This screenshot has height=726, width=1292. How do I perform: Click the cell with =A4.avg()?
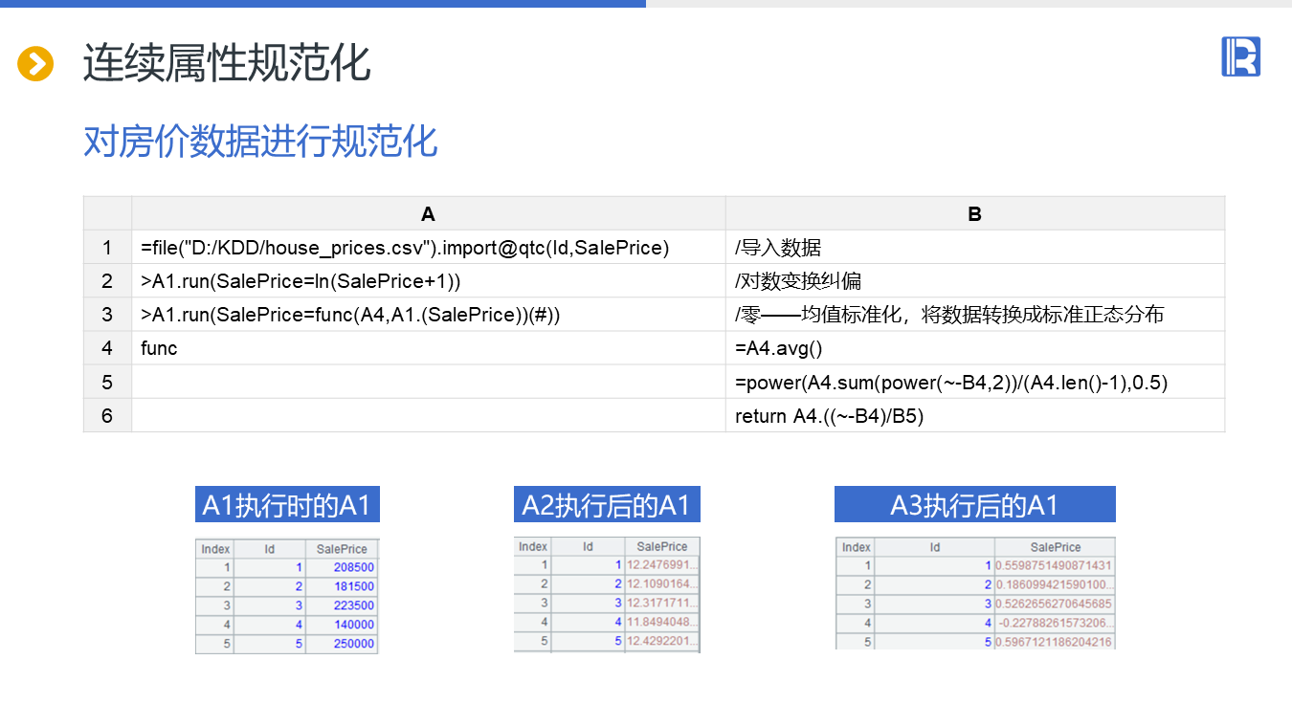coord(974,348)
